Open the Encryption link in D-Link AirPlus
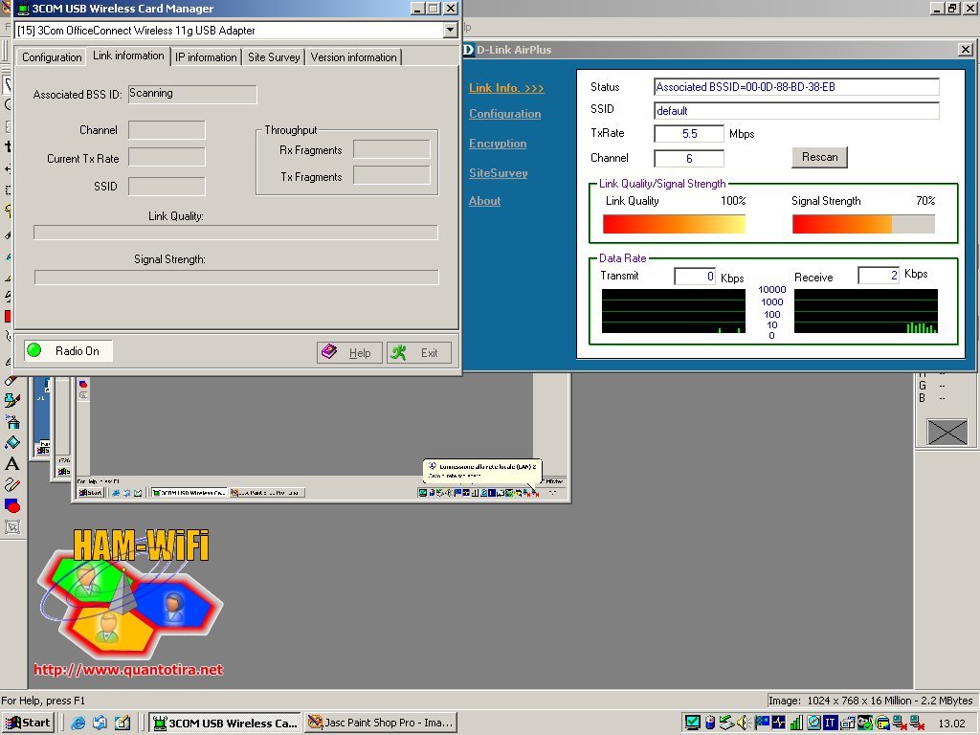The width and height of the screenshot is (980, 735). pyautogui.click(x=498, y=144)
